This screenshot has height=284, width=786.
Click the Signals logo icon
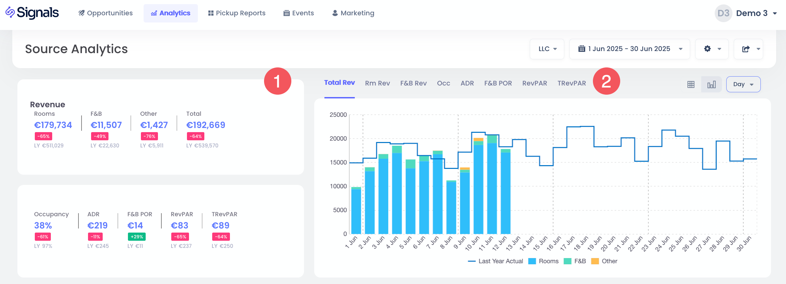click(10, 13)
